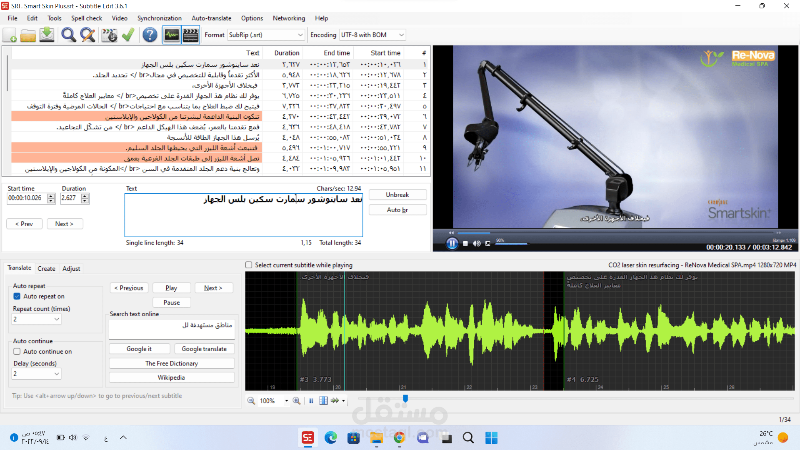Zoom out the waveform with minus magnifier
Screen dimensions: 800x450
click(x=251, y=401)
